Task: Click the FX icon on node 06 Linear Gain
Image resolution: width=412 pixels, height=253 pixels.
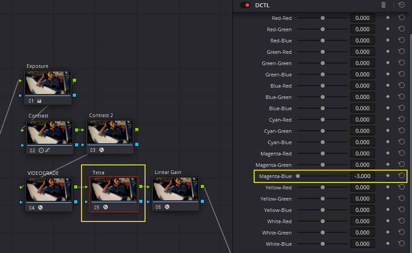Action: click(x=167, y=207)
